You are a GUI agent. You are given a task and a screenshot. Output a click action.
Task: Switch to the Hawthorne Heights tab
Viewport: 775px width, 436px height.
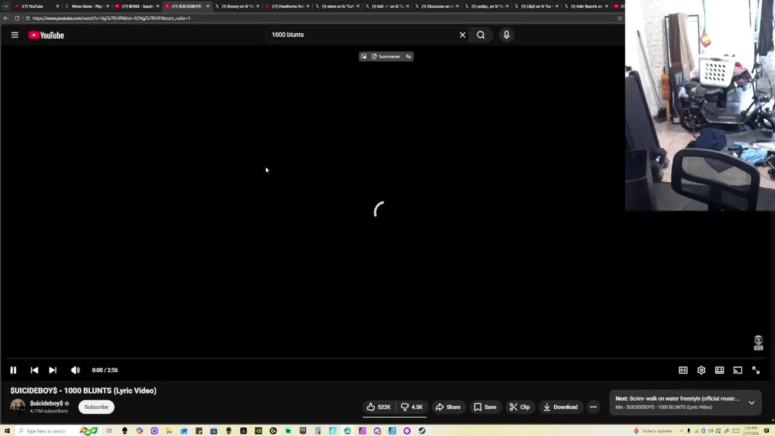click(288, 6)
